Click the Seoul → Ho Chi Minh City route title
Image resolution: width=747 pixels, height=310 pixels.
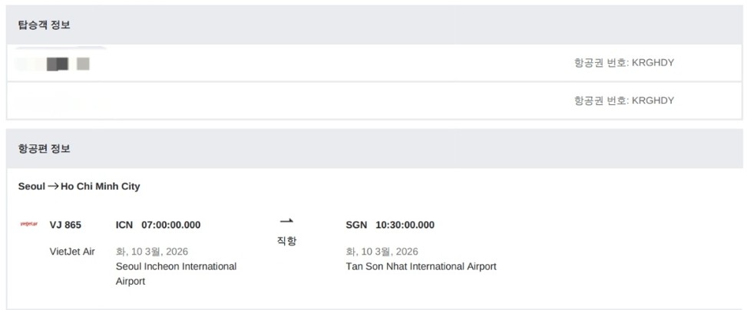(79, 186)
